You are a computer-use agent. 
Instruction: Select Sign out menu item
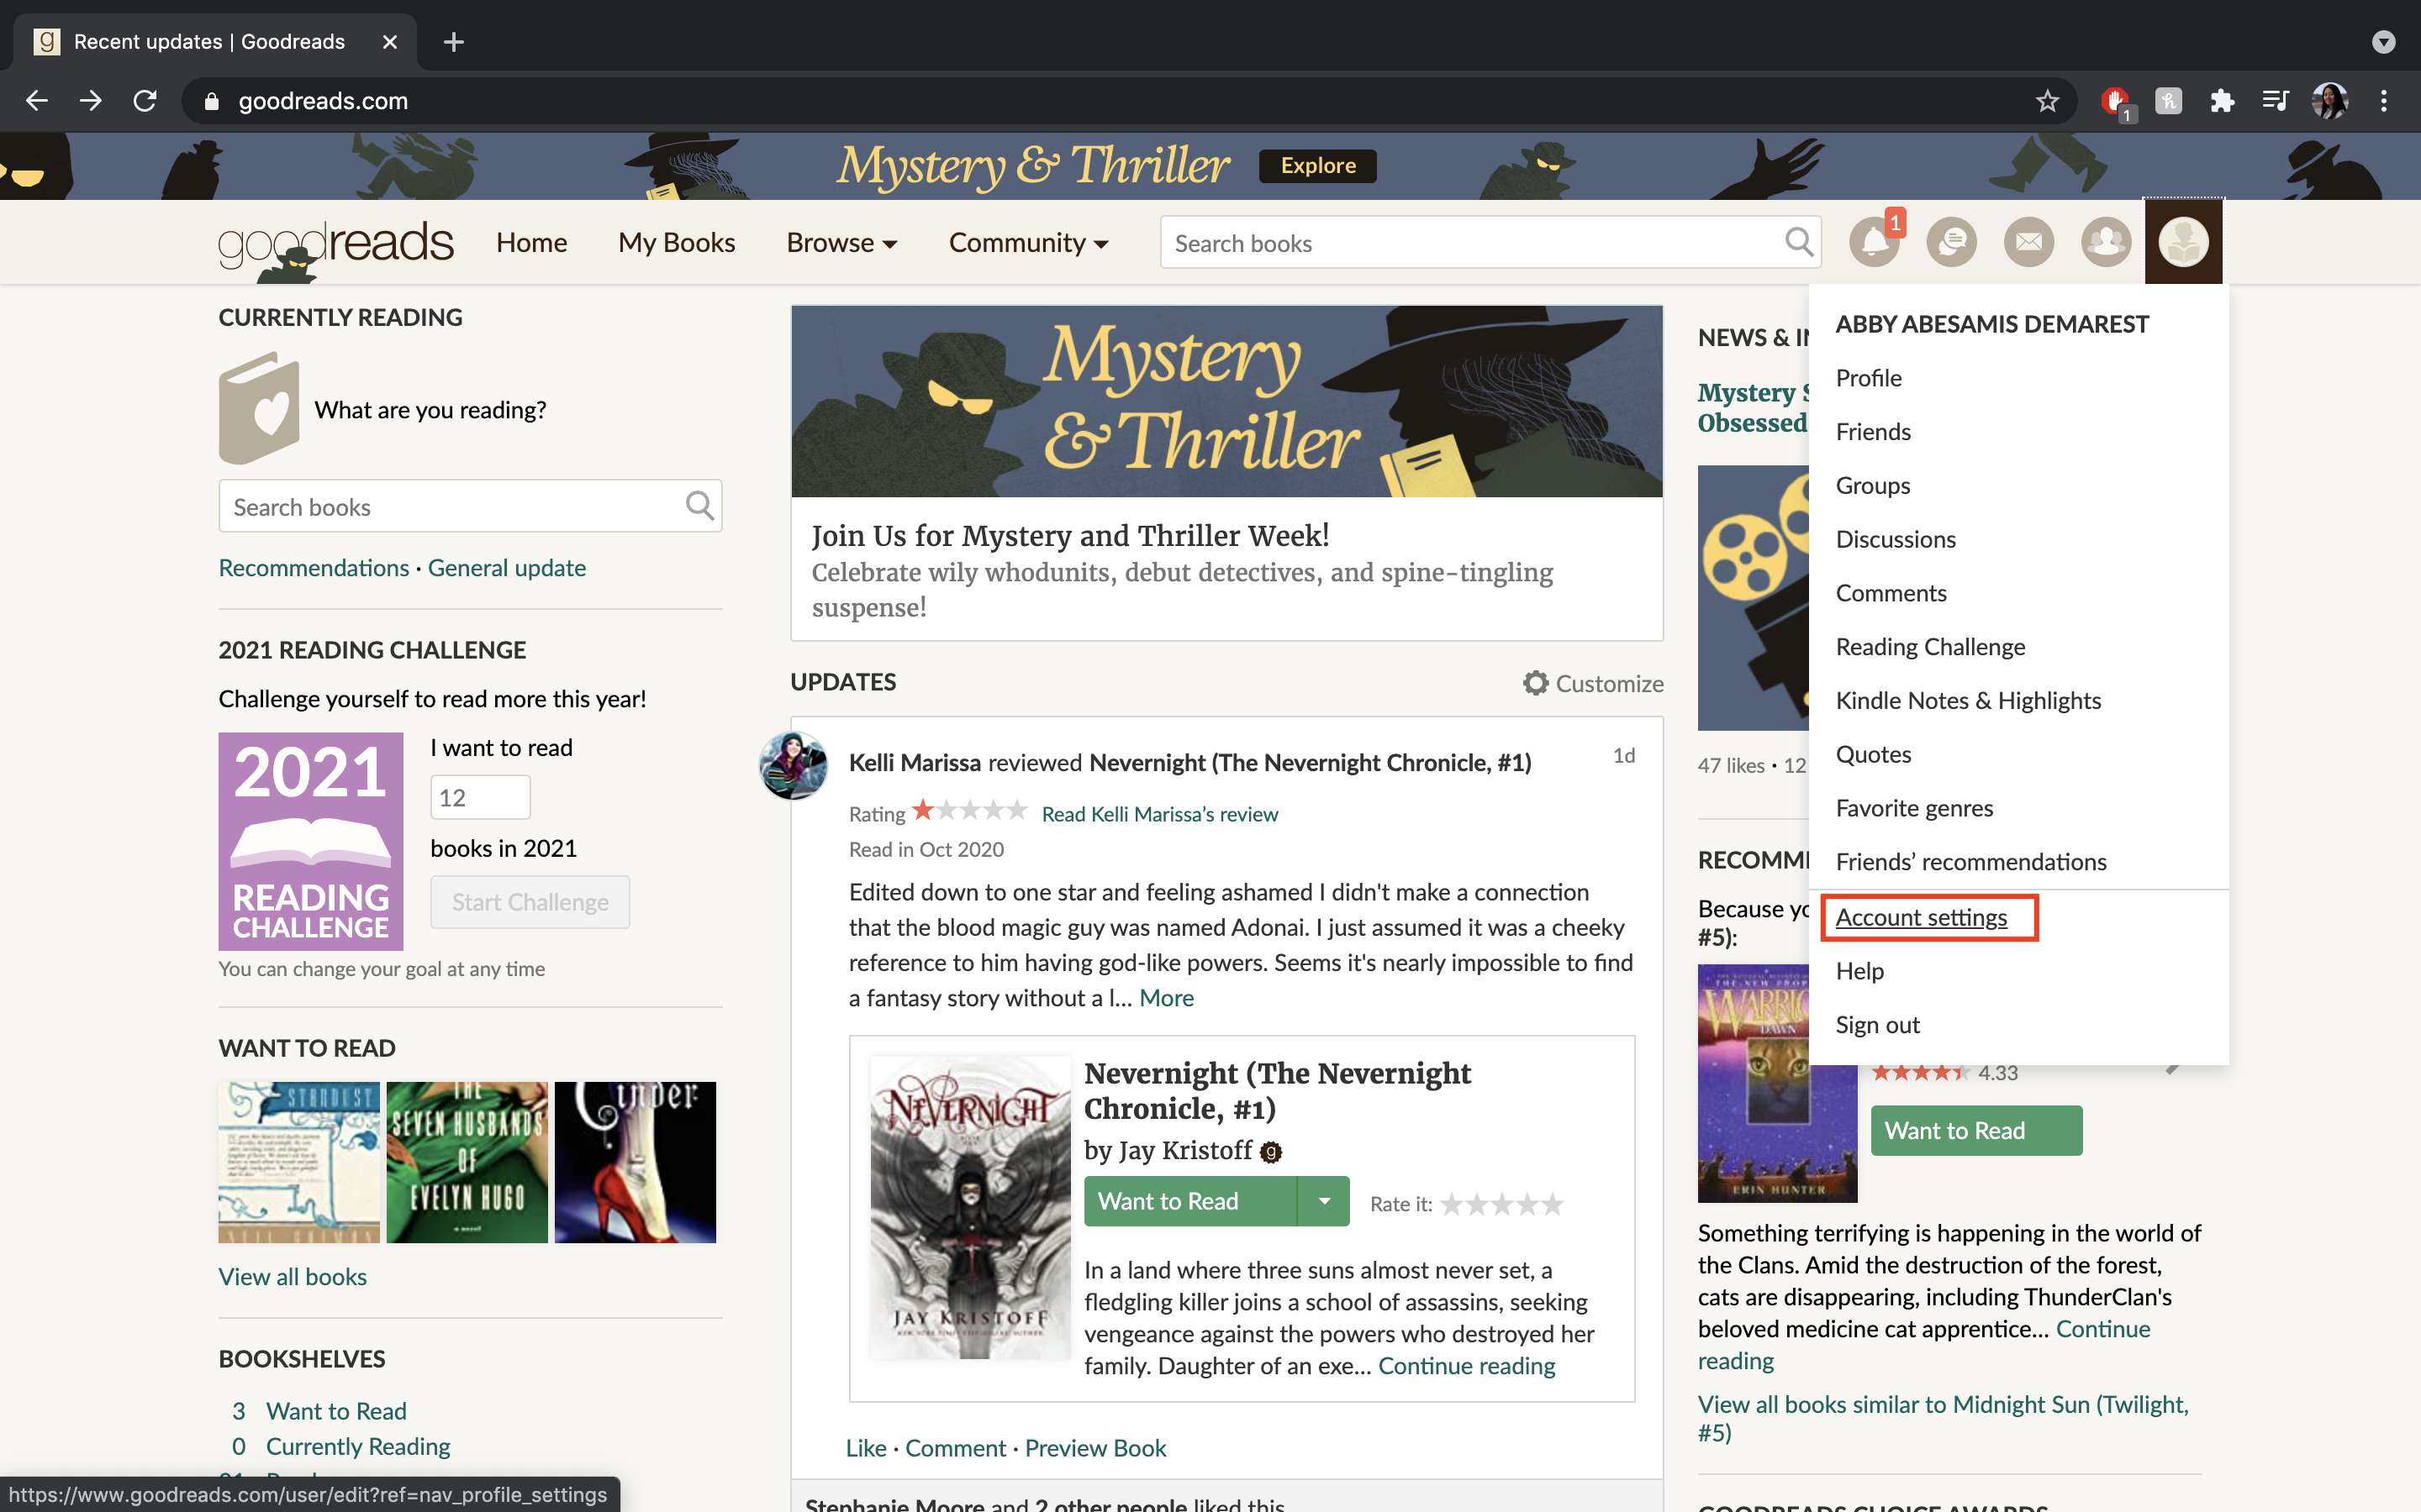pos(1879,1022)
